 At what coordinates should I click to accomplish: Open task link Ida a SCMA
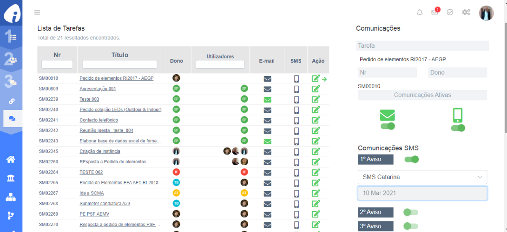[x=92, y=193]
